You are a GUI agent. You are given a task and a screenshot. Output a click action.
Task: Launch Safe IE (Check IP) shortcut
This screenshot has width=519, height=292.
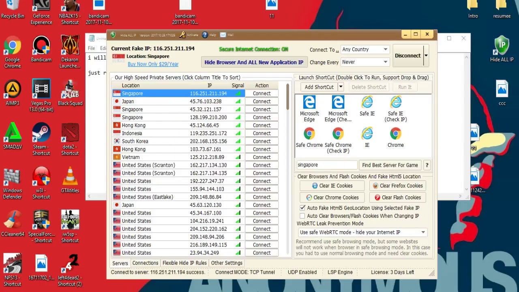[x=395, y=108]
